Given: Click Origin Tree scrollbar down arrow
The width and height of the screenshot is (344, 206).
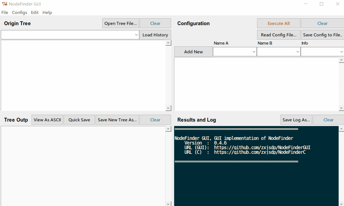Looking at the screenshot, I should click(168, 108).
